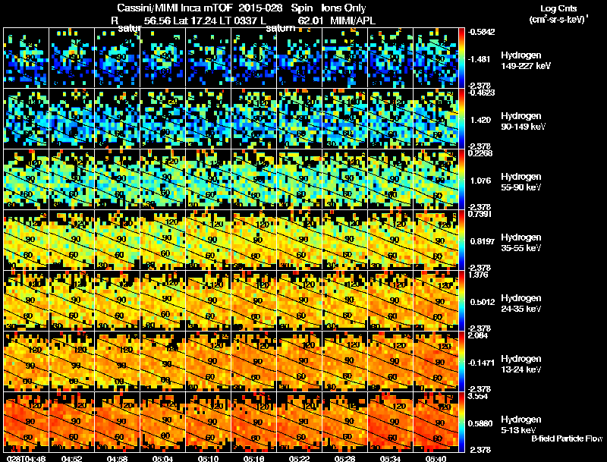Click the 04:52 time label

(71, 458)
